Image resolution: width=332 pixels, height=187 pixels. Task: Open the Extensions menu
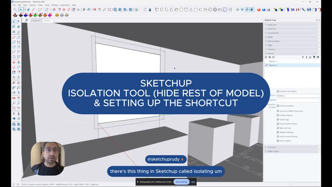pyautogui.click(x=65, y=5)
